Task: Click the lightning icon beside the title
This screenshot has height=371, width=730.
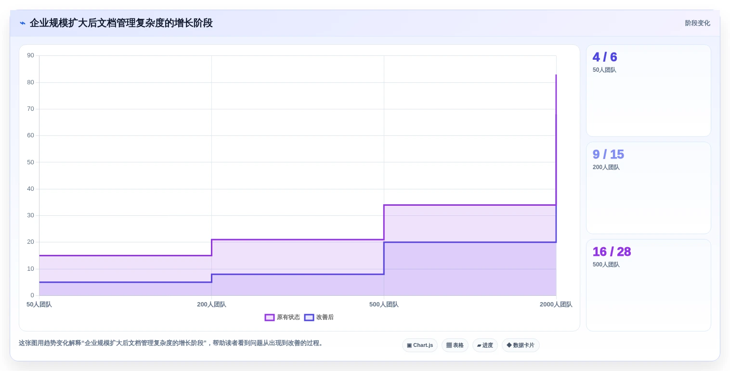Action: [23, 23]
